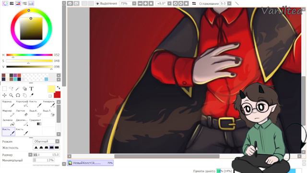Choose the Градиент gradient tool
Screen dimensions: 307x173
[35, 122]
